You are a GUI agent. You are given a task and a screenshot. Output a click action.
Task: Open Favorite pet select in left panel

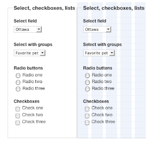[30, 53]
